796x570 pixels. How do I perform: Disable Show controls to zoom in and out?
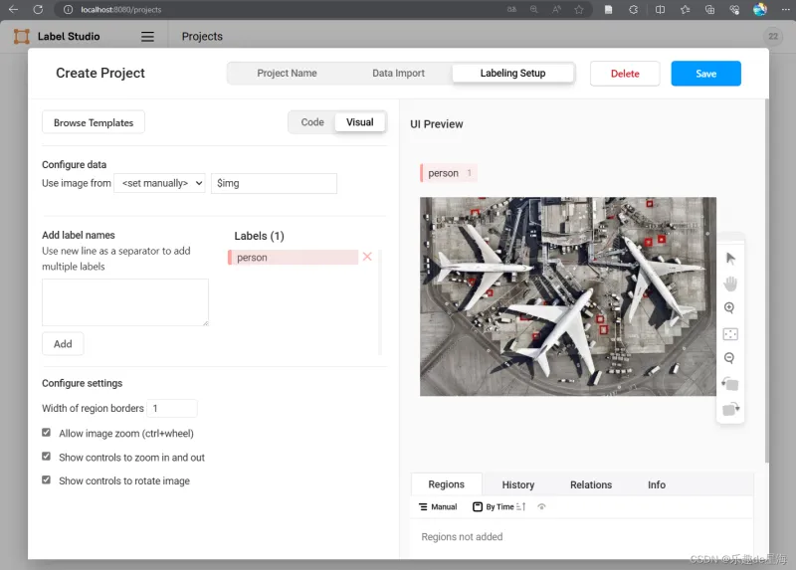[x=47, y=458]
